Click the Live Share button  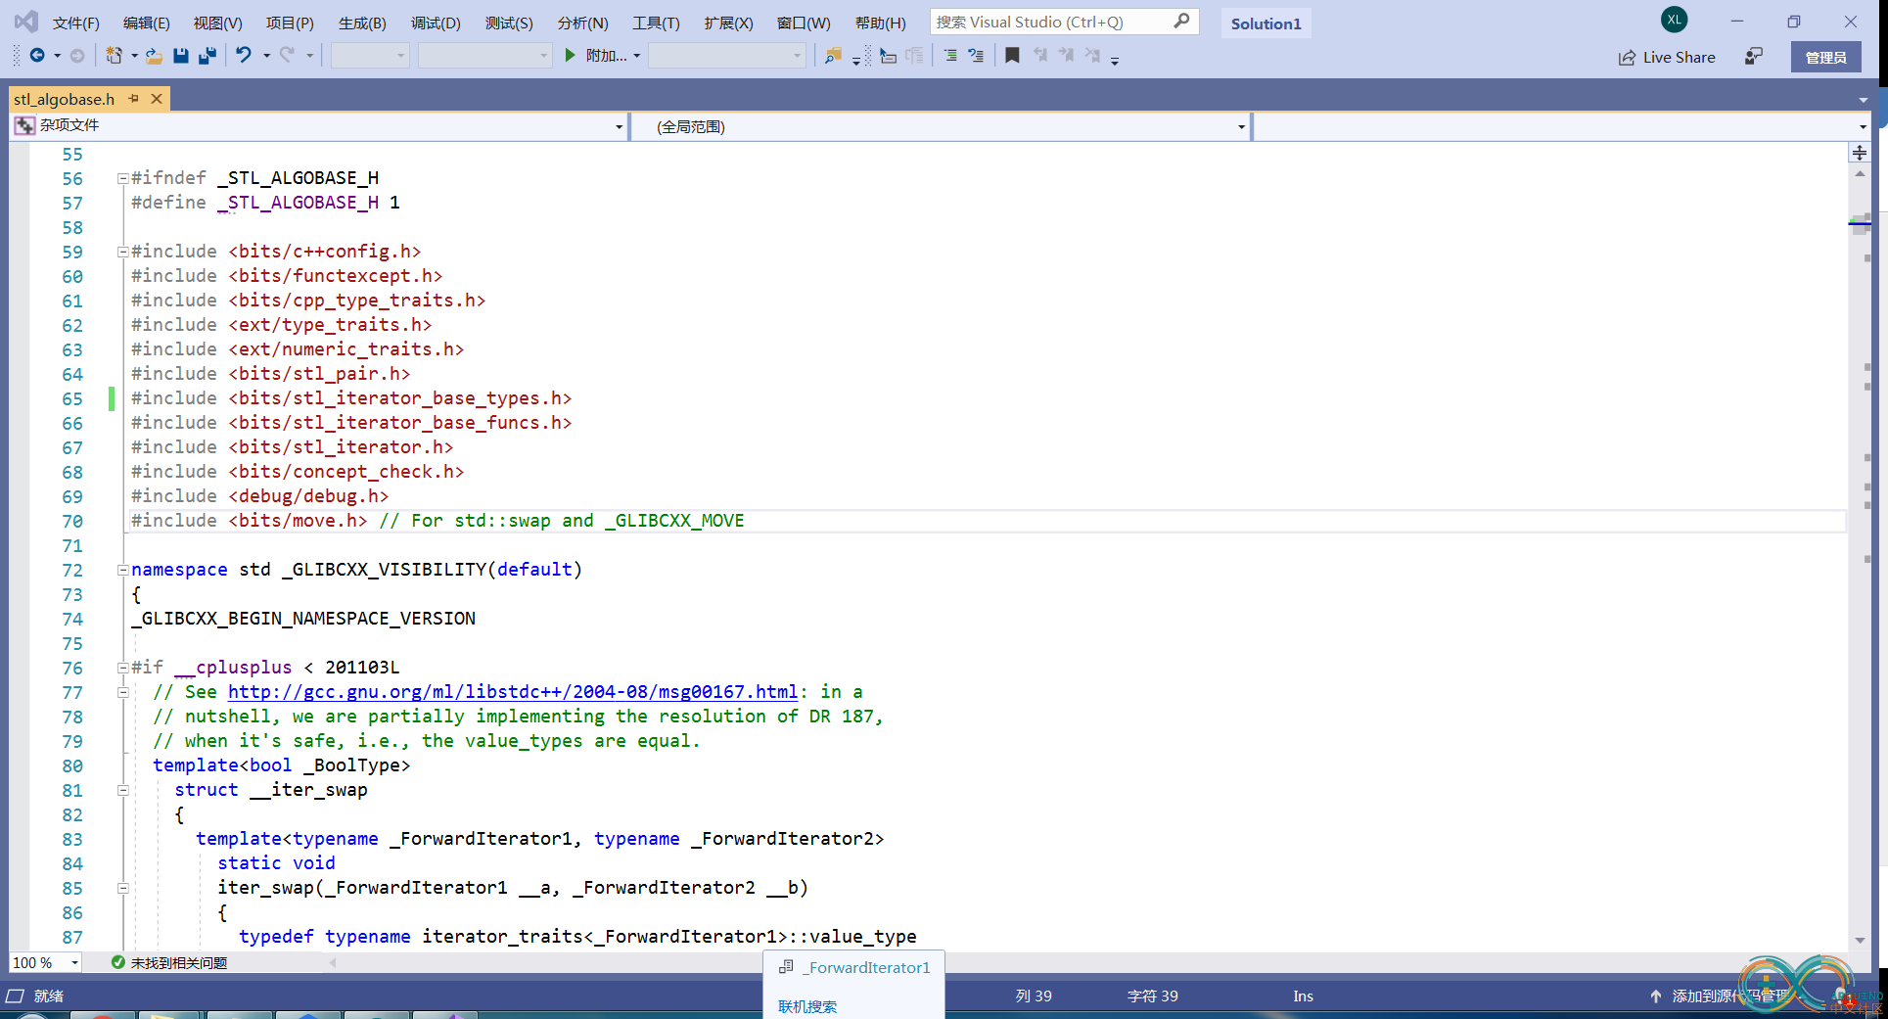pyautogui.click(x=1667, y=57)
